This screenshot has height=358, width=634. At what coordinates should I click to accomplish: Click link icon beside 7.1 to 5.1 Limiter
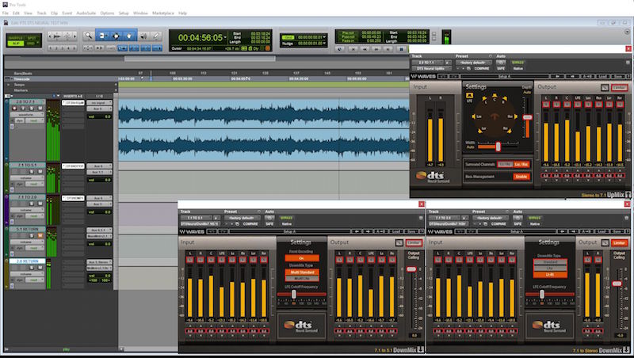[x=399, y=242]
